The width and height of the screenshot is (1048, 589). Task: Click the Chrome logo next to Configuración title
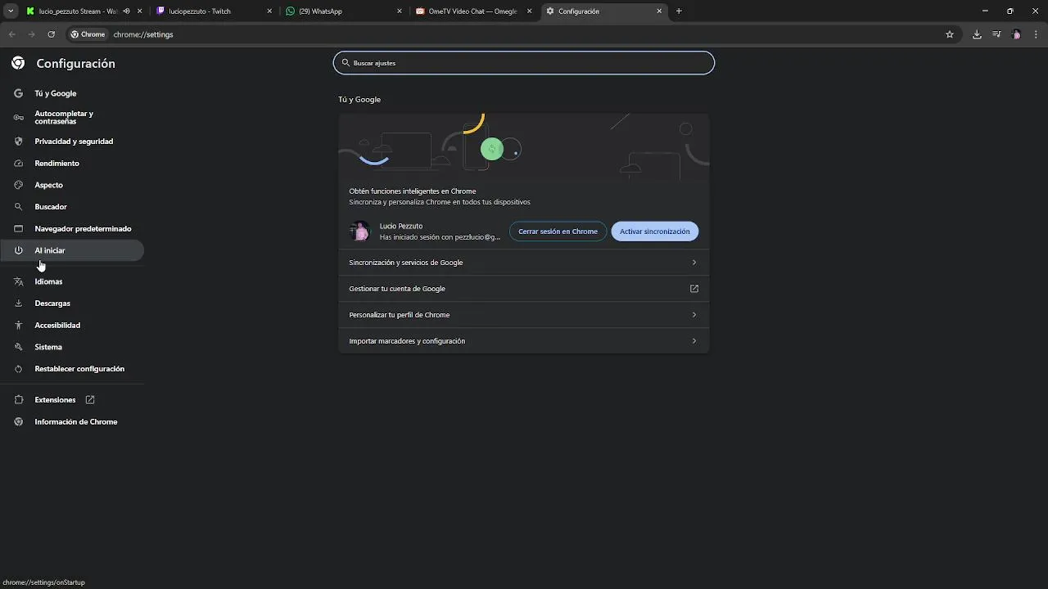(x=18, y=64)
